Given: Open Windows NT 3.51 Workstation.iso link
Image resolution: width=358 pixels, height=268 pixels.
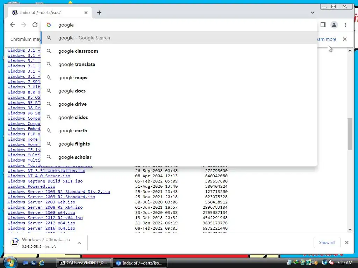Looking at the screenshot, I should tap(46, 171).
